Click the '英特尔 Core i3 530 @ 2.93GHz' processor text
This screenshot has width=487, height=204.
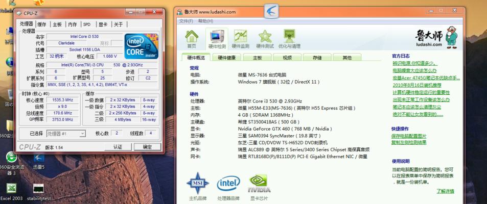[x=270, y=101]
